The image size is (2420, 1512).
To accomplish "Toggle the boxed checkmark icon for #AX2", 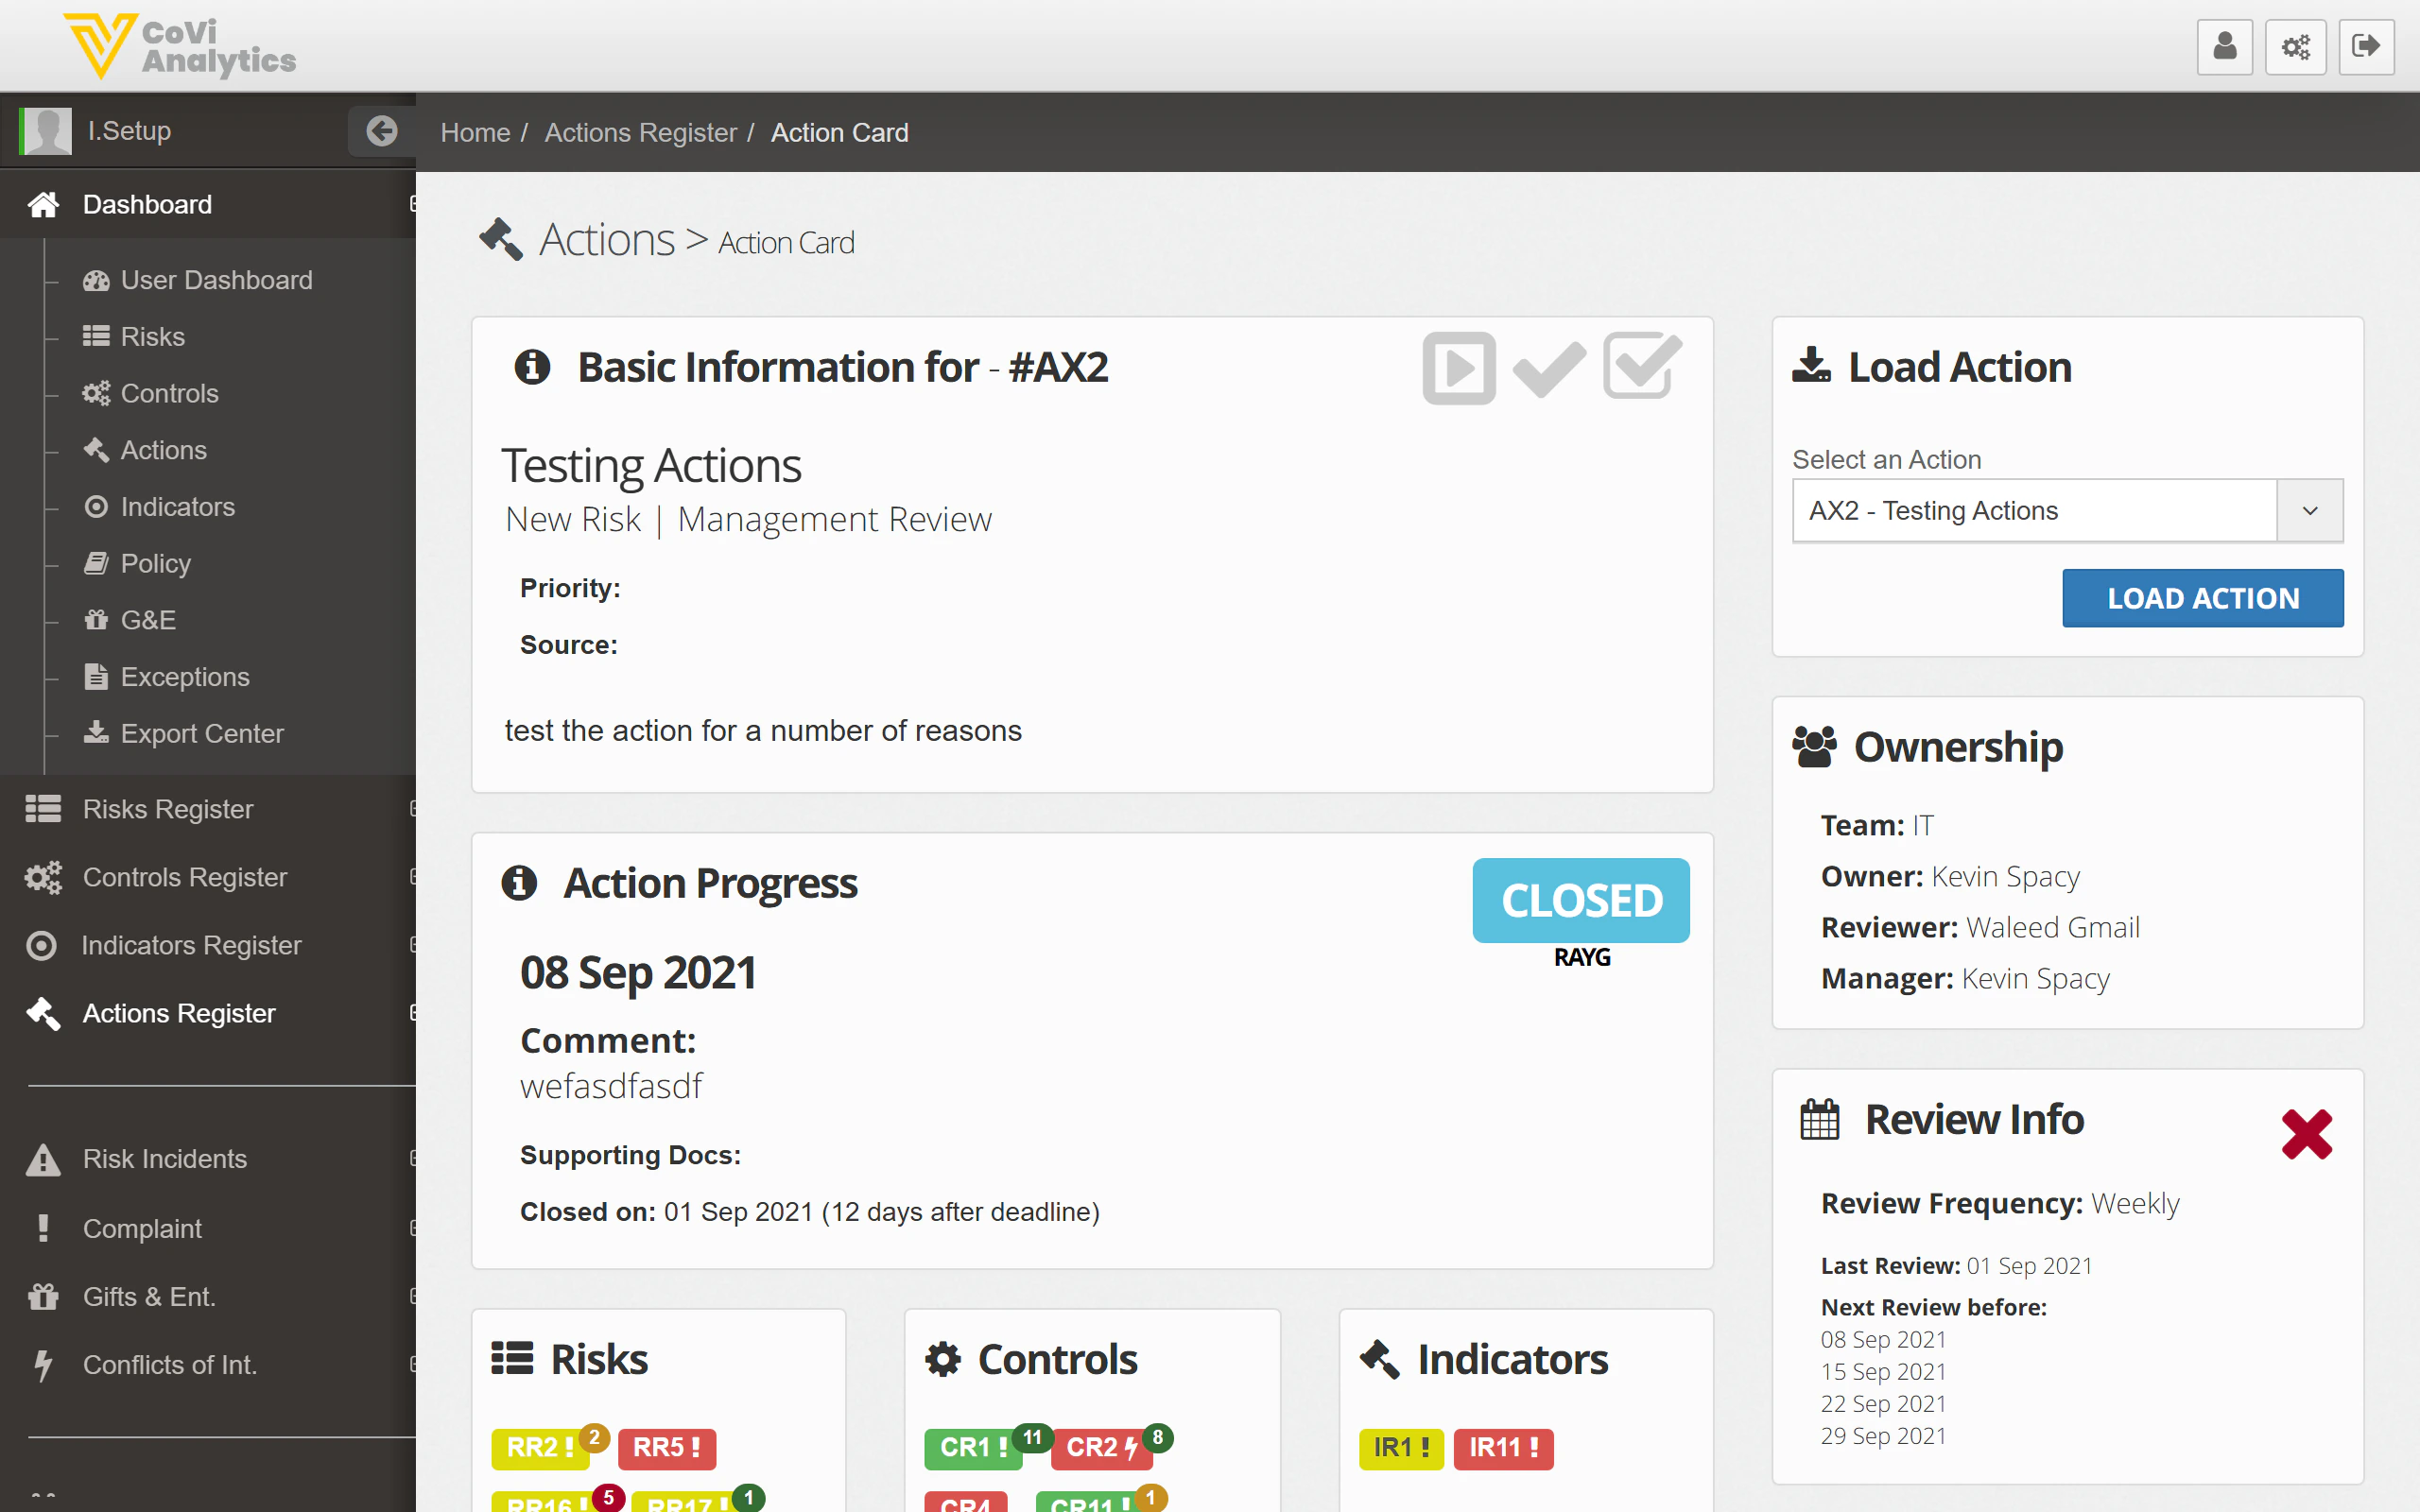I will click(1641, 366).
